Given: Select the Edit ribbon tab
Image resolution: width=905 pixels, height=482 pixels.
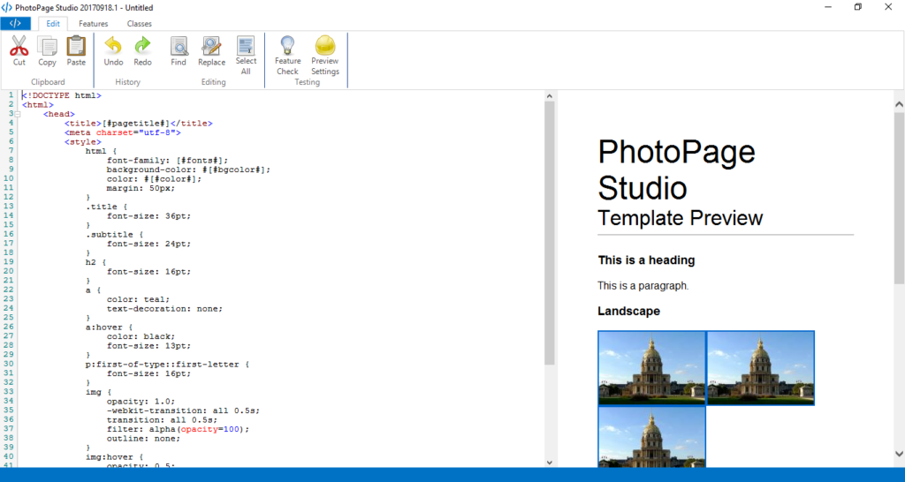Looking at the screenshot, I should click(x=53, y=24).
